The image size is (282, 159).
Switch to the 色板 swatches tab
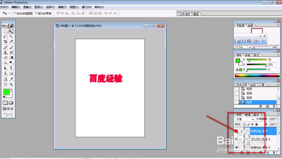coord(248,55)
